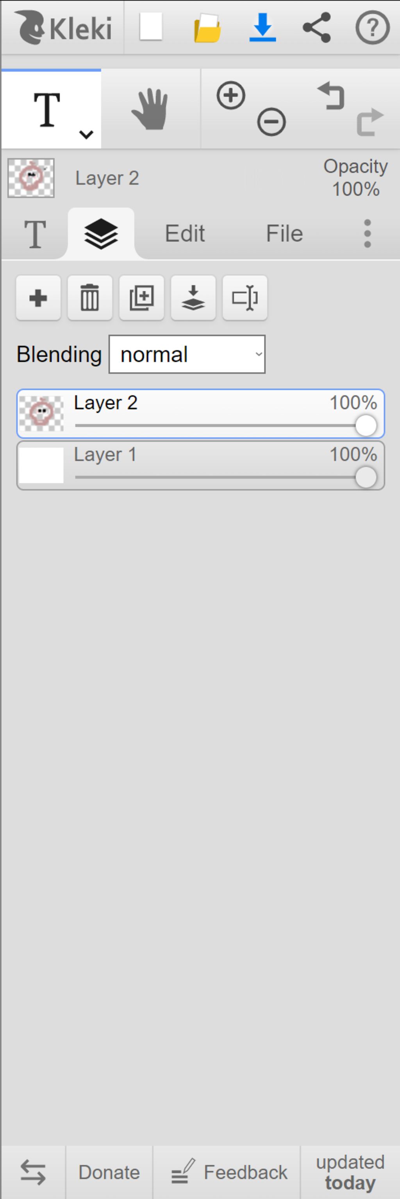Delete layer using the trash button
This screenshot has width=400, height=1199.
90,298
